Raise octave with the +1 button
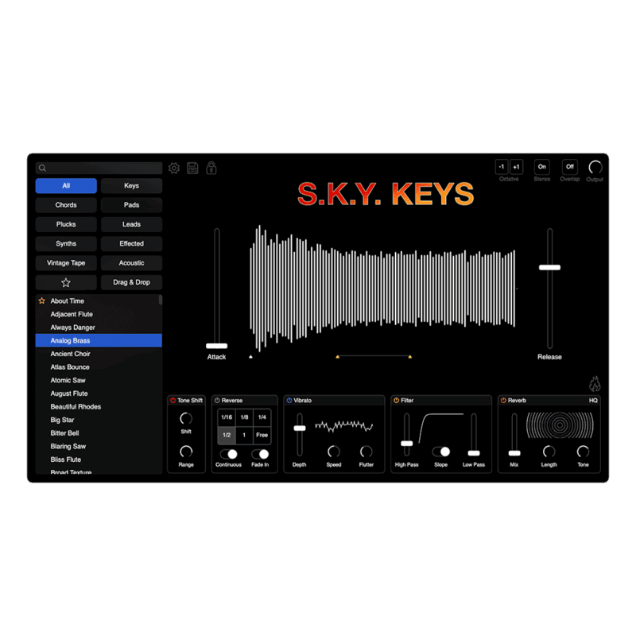This screenshot has height=636, width=636. click(516, 167)
